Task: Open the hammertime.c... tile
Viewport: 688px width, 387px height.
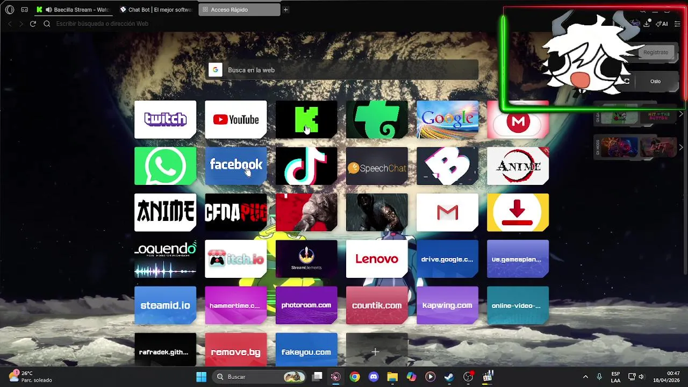Action: click(235, 305)
